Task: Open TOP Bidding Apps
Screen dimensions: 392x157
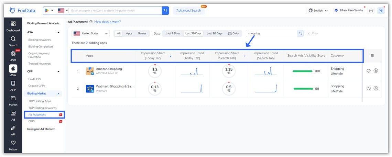Action: pos(40,101)
